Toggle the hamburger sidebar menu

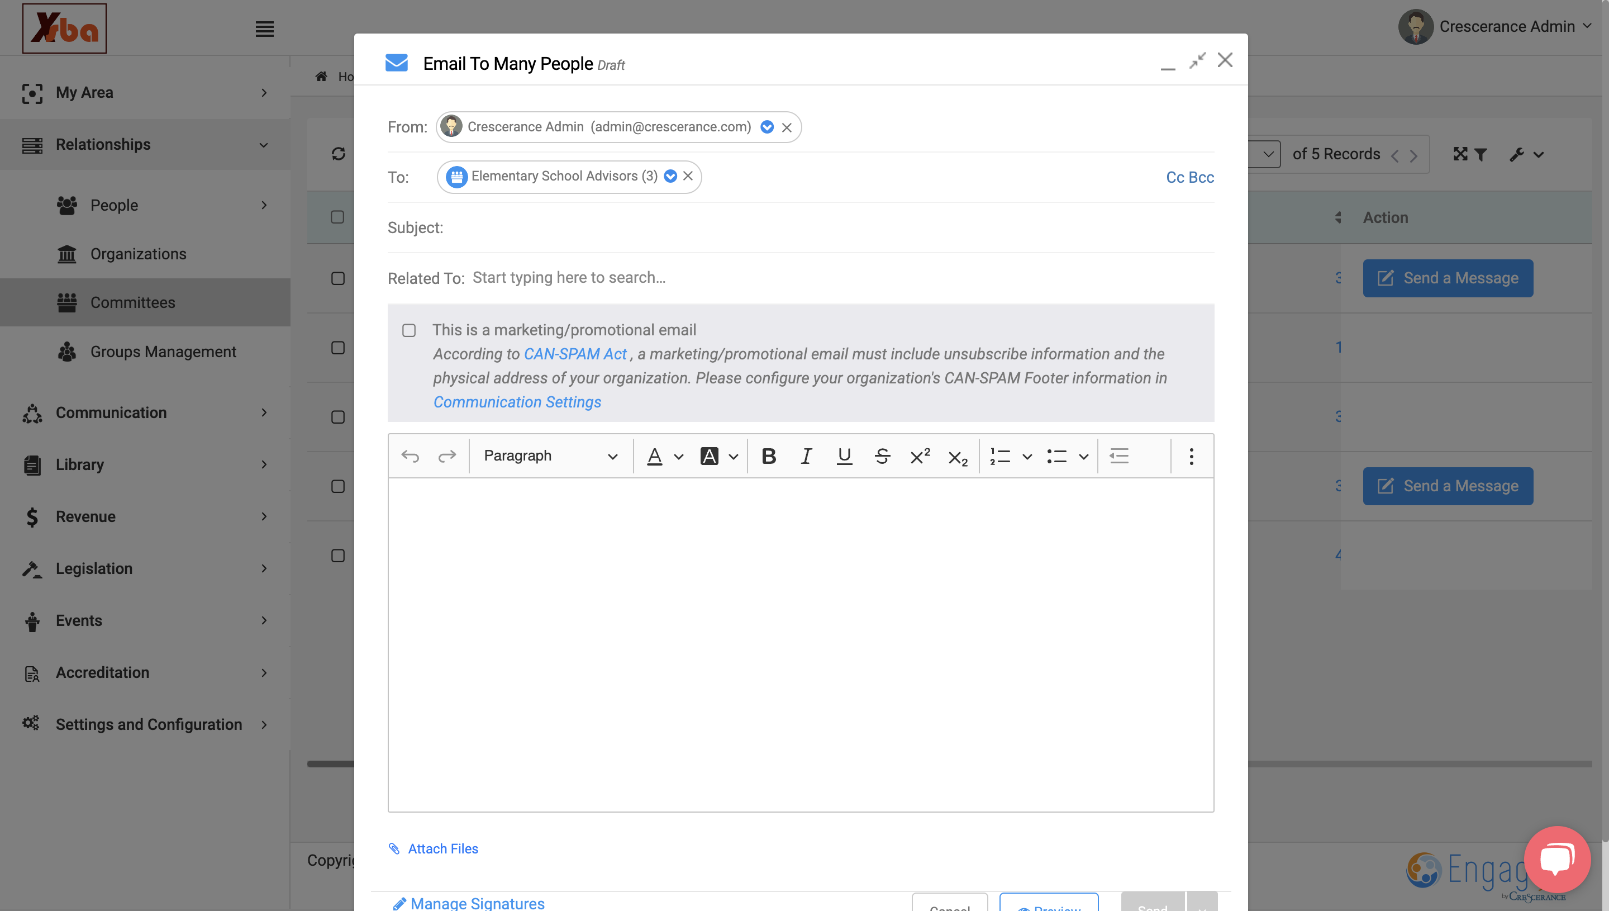point(264,29)
